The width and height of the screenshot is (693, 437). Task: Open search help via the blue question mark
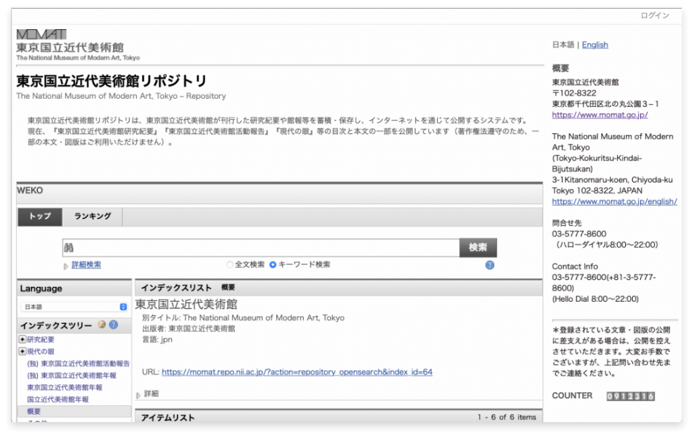(x=490, y=265)
